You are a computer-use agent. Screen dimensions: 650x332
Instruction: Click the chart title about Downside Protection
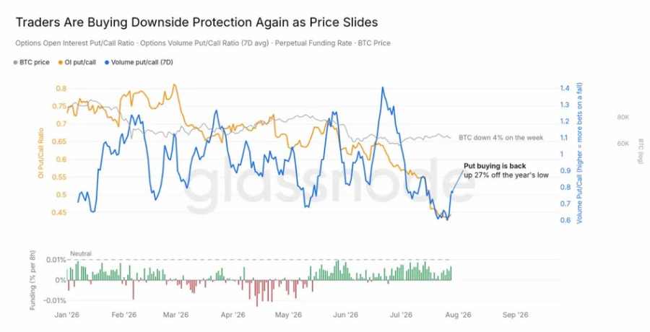coord(196,22)
